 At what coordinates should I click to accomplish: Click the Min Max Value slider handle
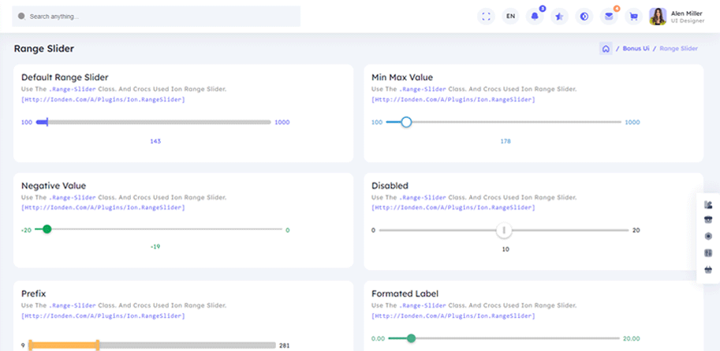click(x=406, y=122)
